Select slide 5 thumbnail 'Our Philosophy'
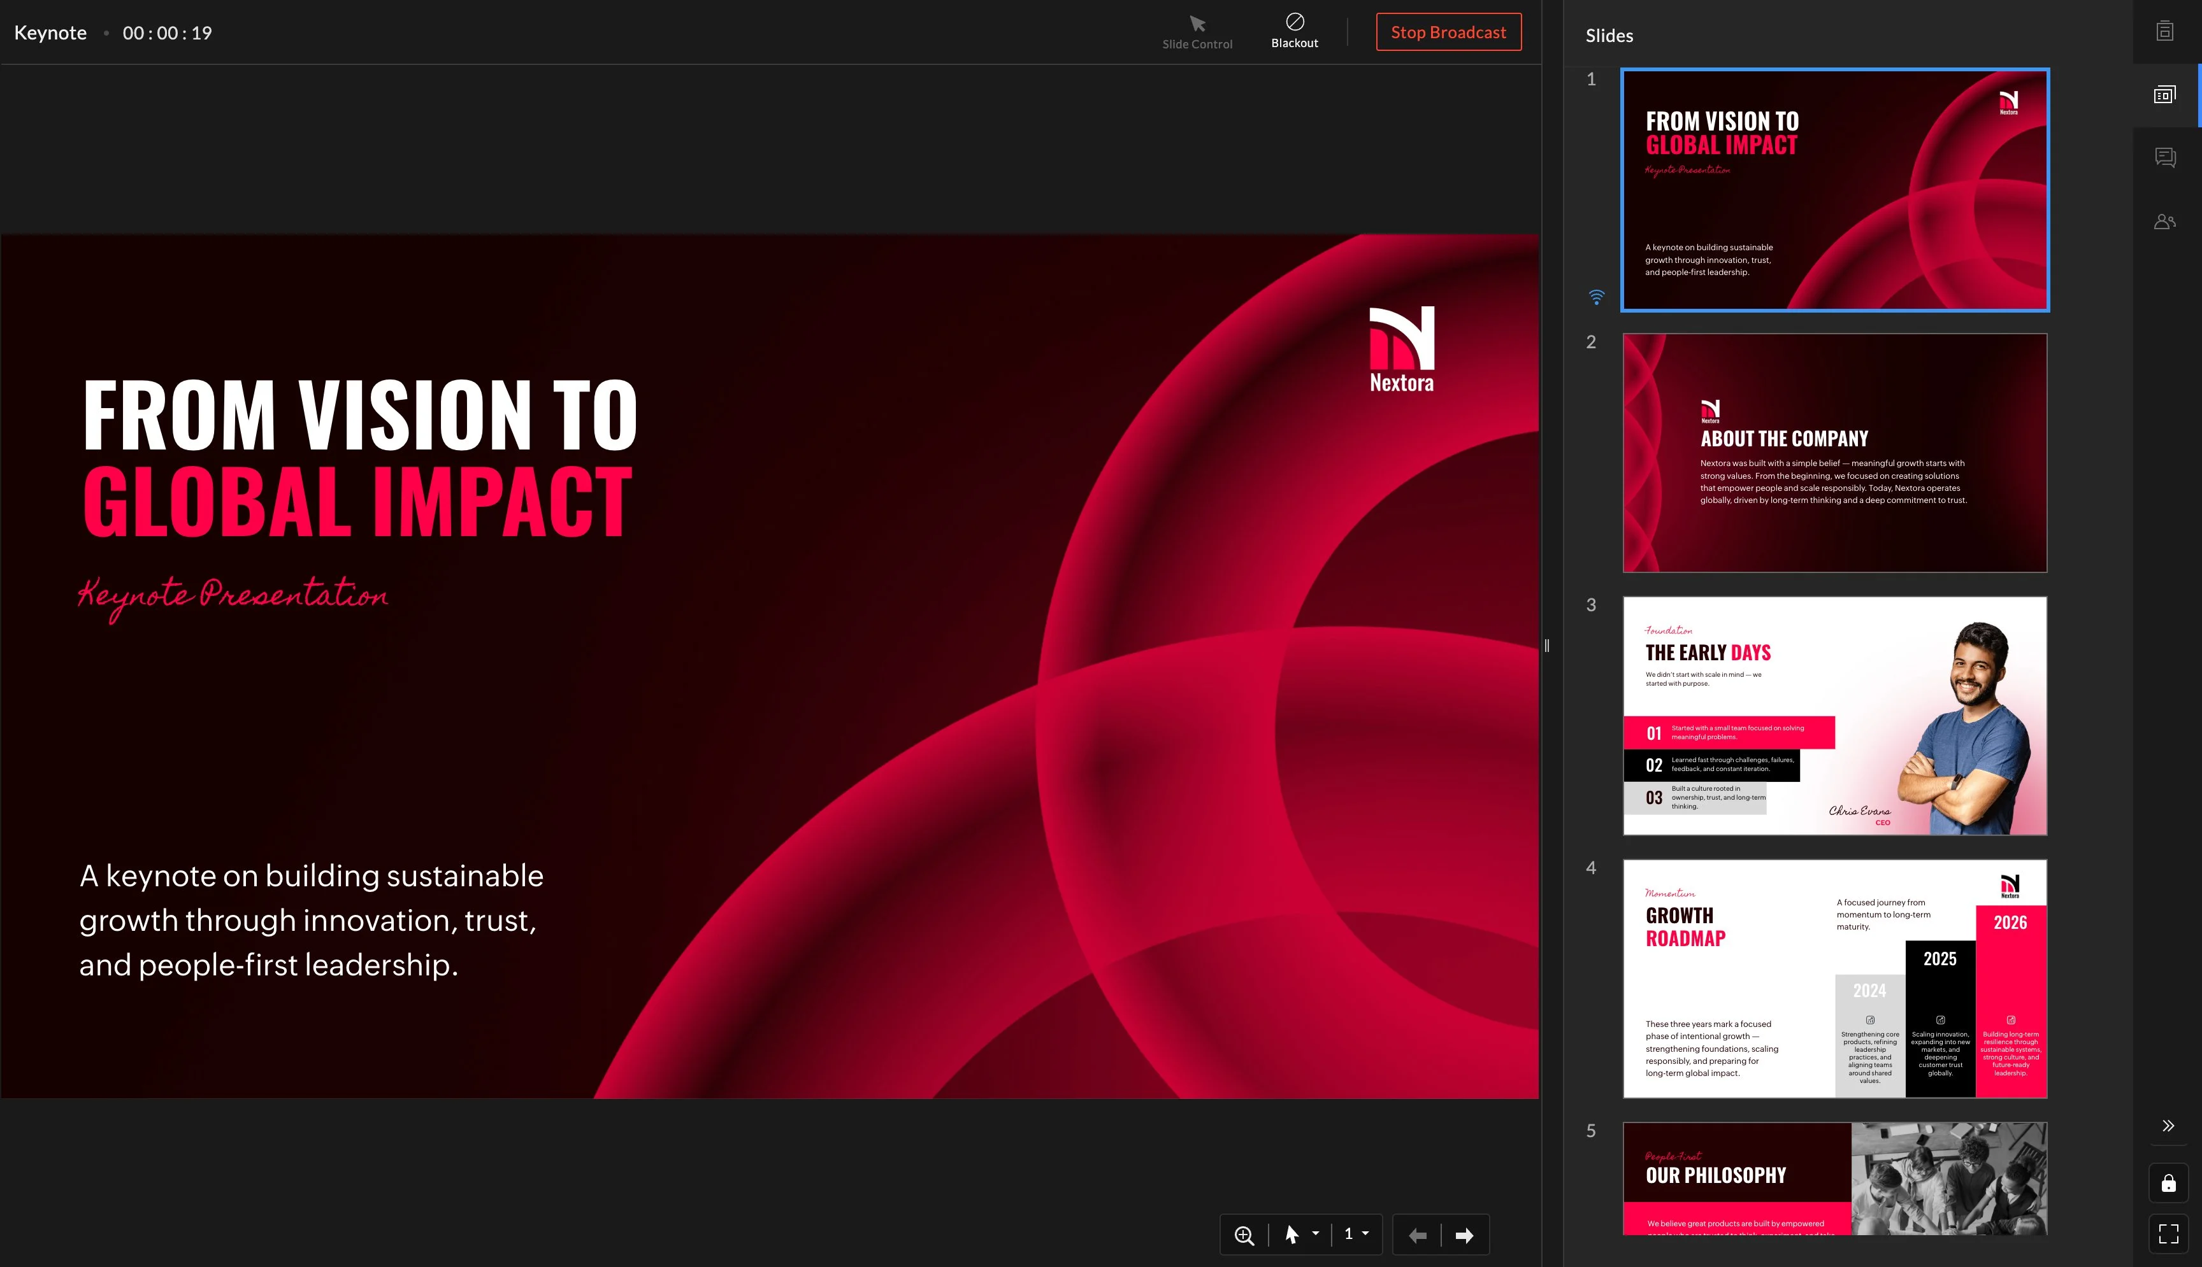 (x=1834, y=1179)
